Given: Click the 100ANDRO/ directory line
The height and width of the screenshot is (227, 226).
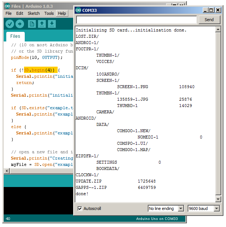Looking at the screenshot, I should point(108,74).
